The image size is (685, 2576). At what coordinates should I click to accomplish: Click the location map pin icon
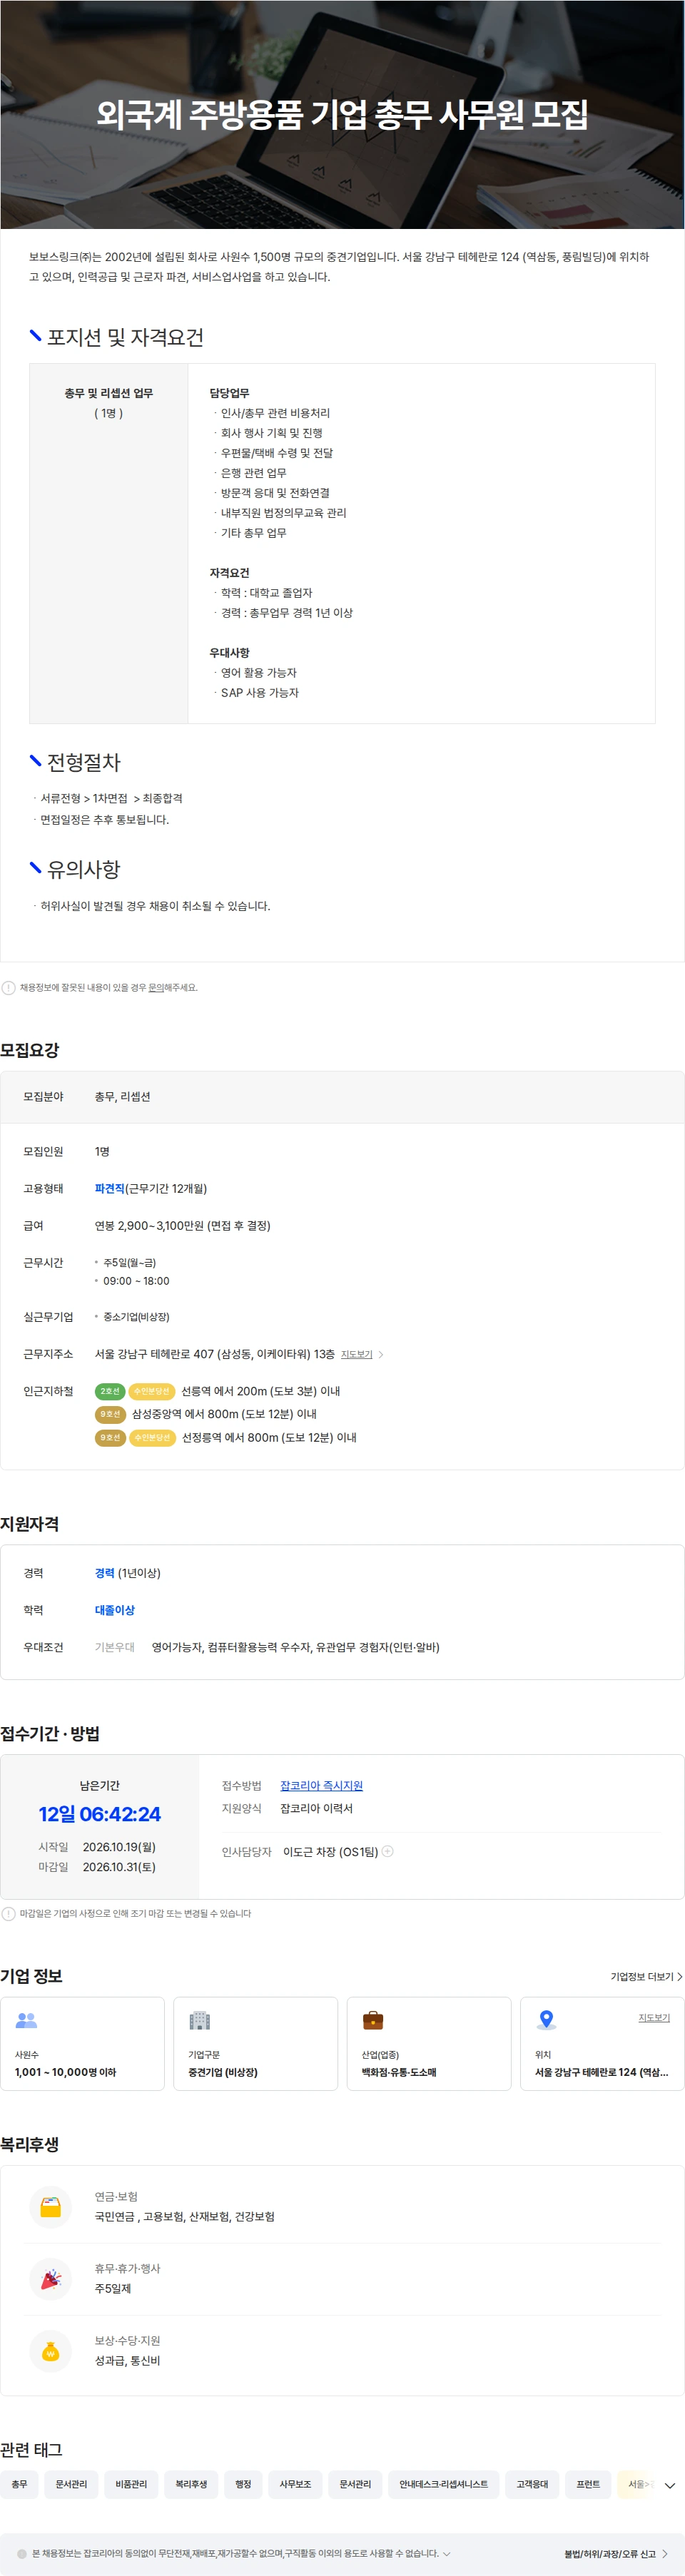click(546, 2019)
